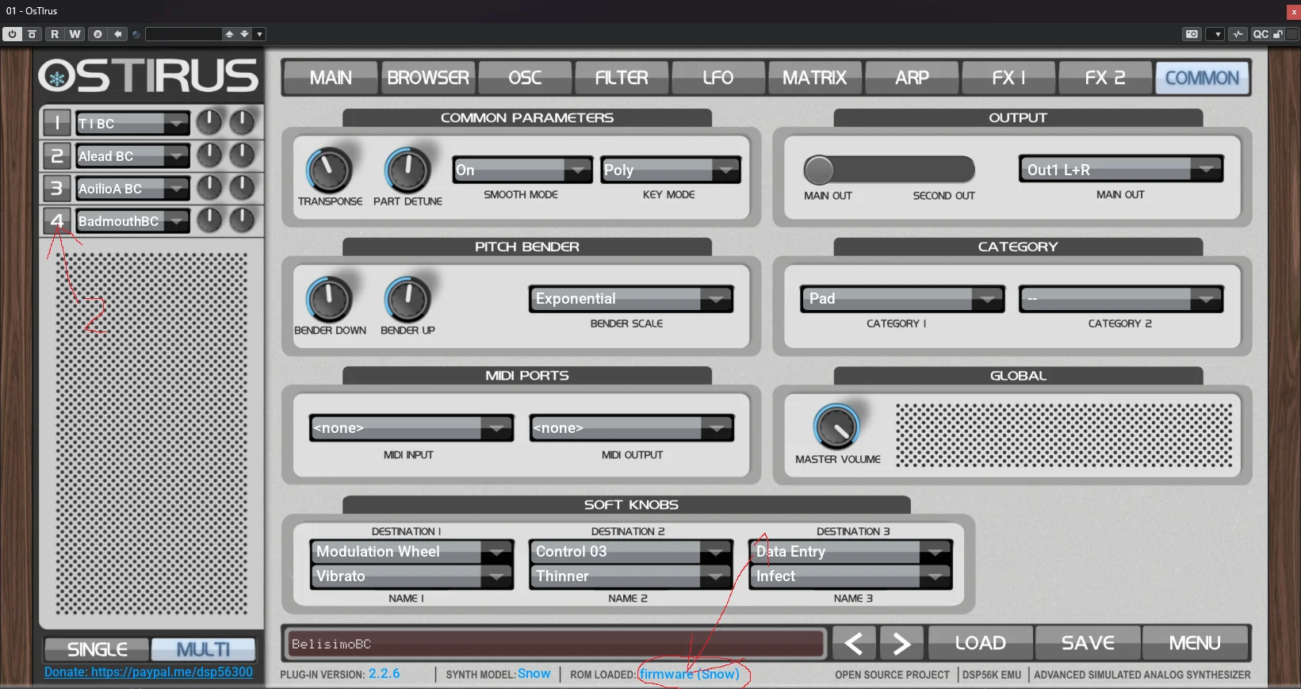Image resolution: width=1301 pixels, height=689 pixels.
Task: Load the previous program with the up arrow
Action: pyautogui.click(x=229, y=34)
